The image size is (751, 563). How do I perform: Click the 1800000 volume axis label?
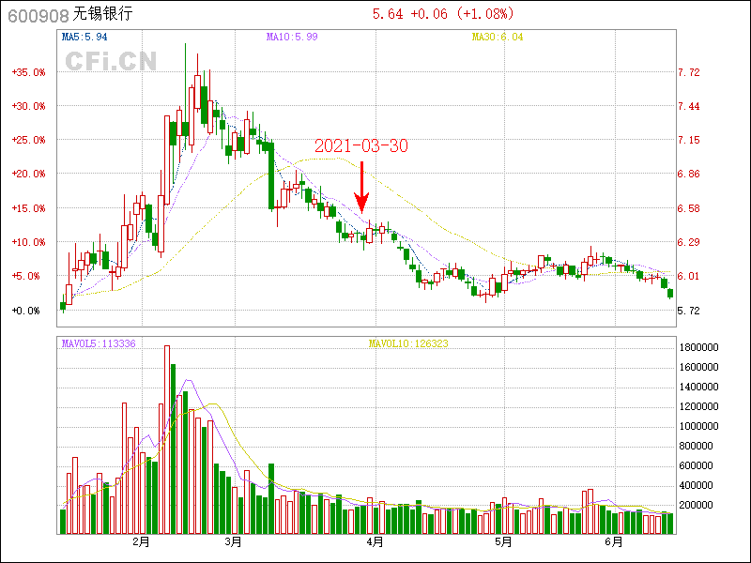pos(697,347)
